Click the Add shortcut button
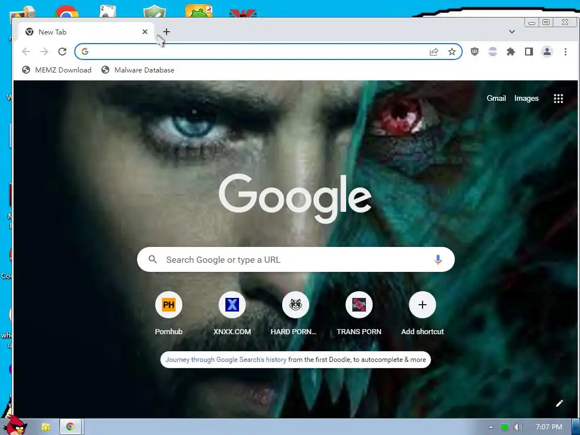This screenshot has width=580, height=435. [423, 314]
